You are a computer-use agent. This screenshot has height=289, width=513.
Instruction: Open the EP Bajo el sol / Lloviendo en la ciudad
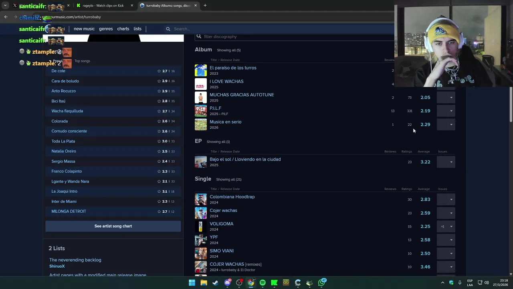tap(245, 159)
